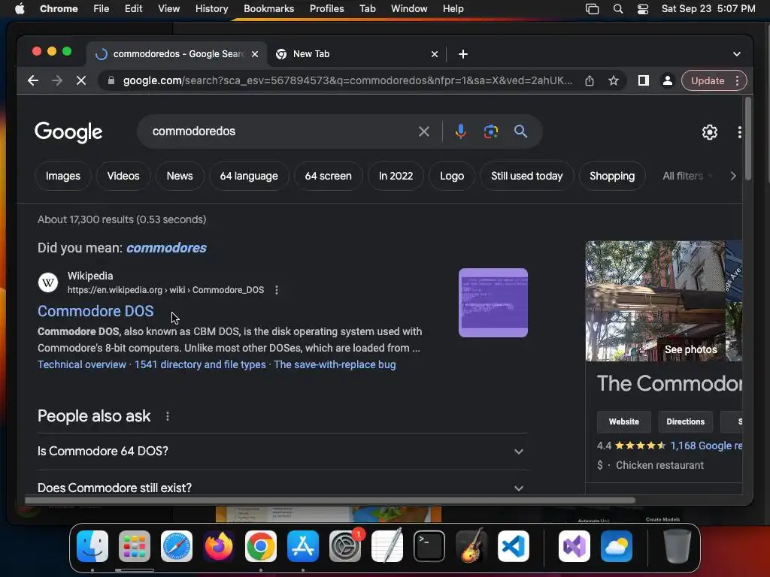This screenshot has width=770, height=577.
Task: Search by image with Google Lens
Action: click(490, 131)
